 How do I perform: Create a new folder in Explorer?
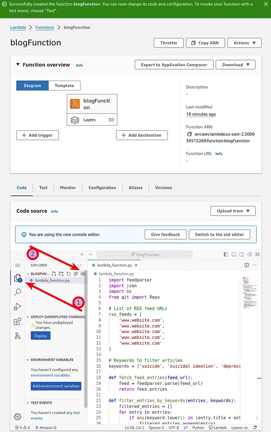click(x=61, y=274)
